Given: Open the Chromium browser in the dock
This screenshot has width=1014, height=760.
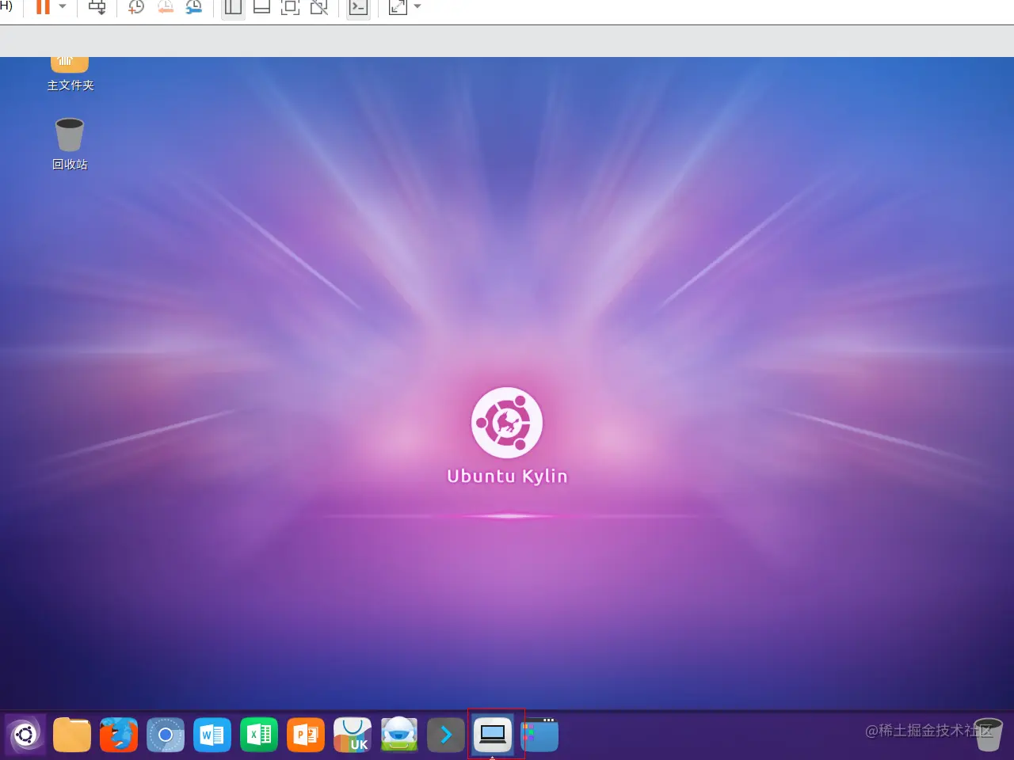Looking at the screenshot, I should click(x=166, y=735).
